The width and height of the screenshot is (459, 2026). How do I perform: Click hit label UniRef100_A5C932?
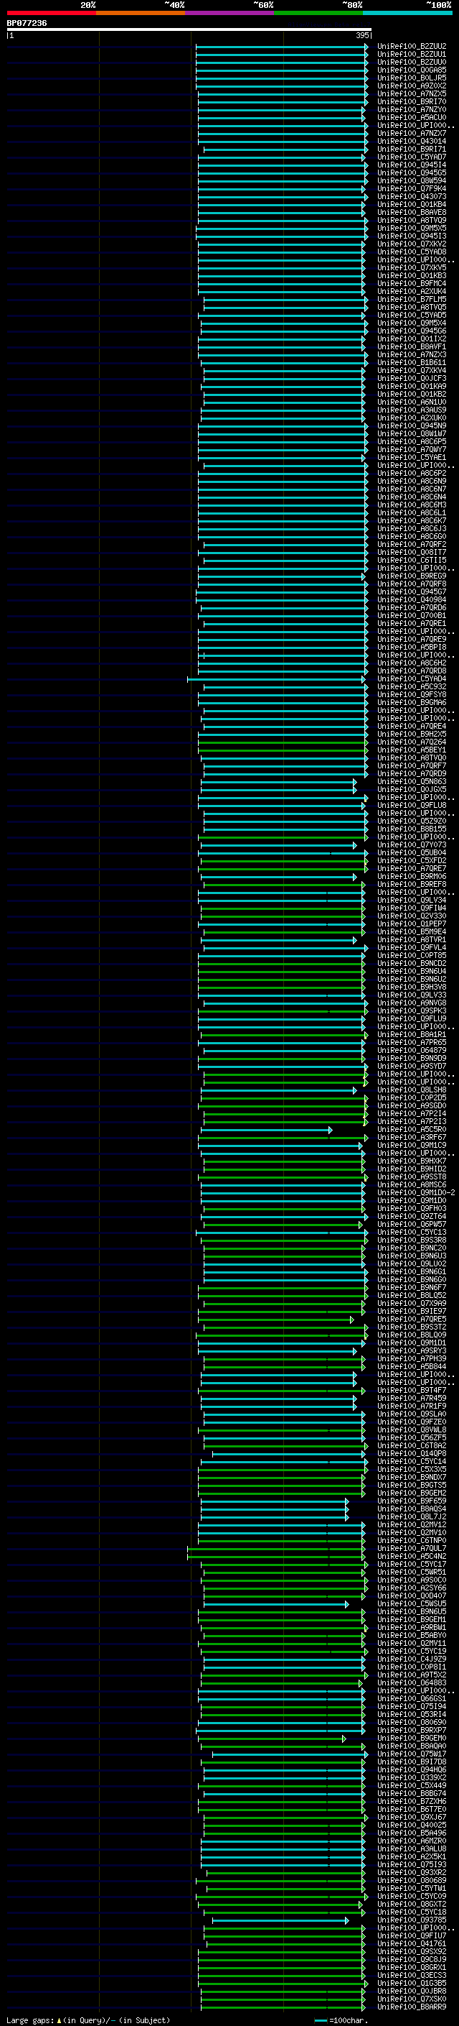click(412, 686)
